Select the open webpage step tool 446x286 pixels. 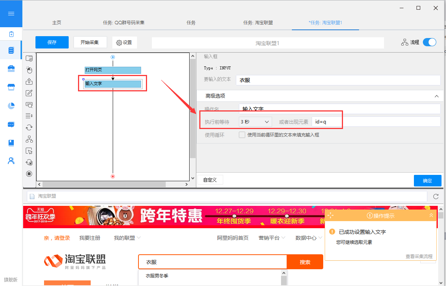pos(29,59)
